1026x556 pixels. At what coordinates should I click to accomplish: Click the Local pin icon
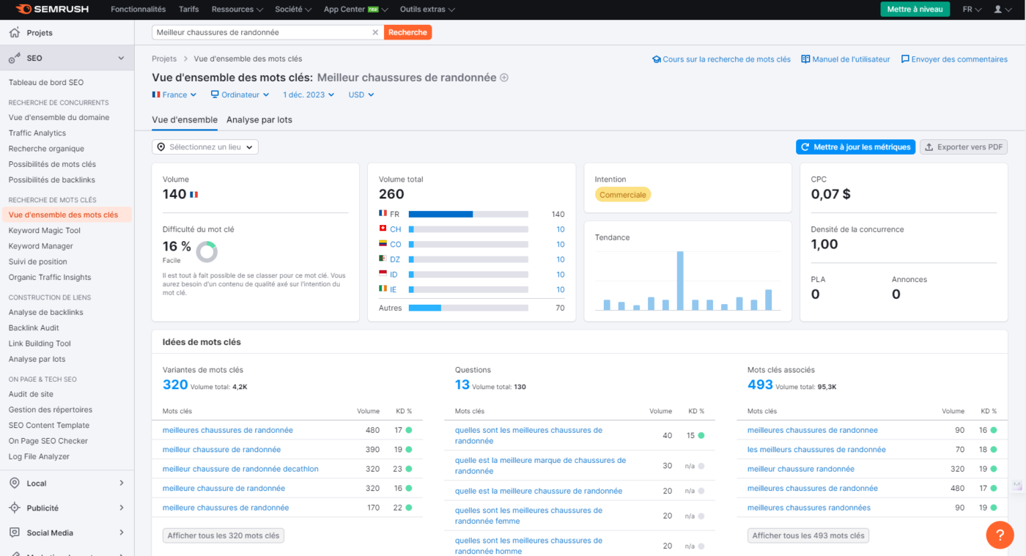[x=14, y=483]
